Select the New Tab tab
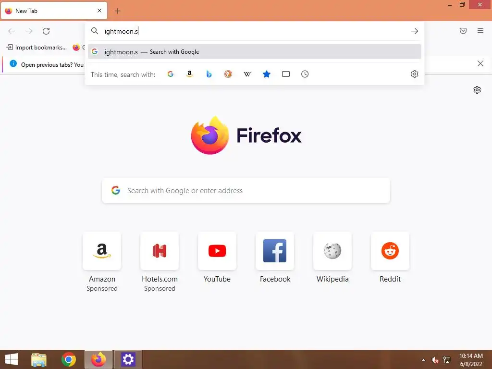 (x=54, y=11)
